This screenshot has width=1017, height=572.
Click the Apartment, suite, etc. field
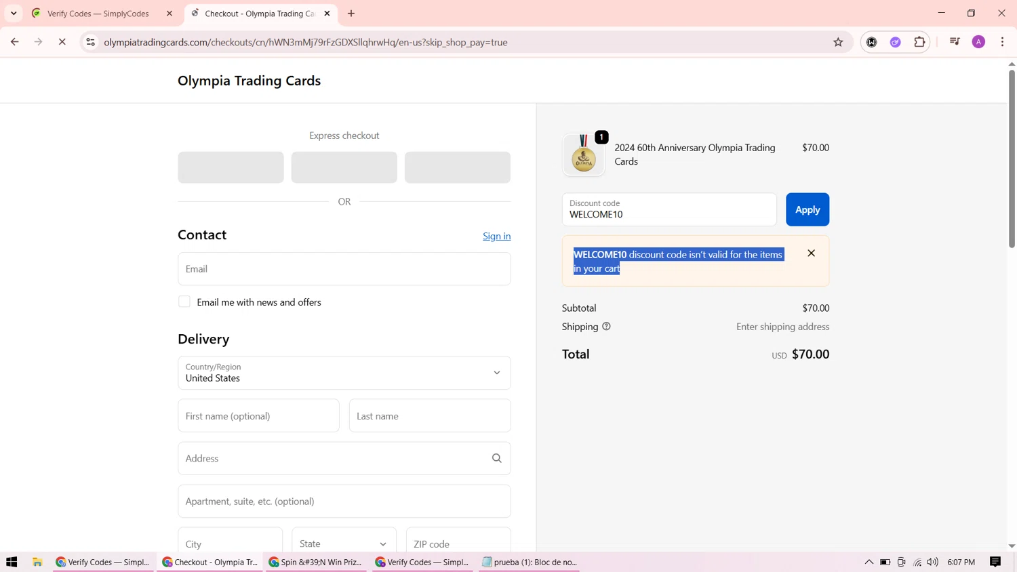344,502
